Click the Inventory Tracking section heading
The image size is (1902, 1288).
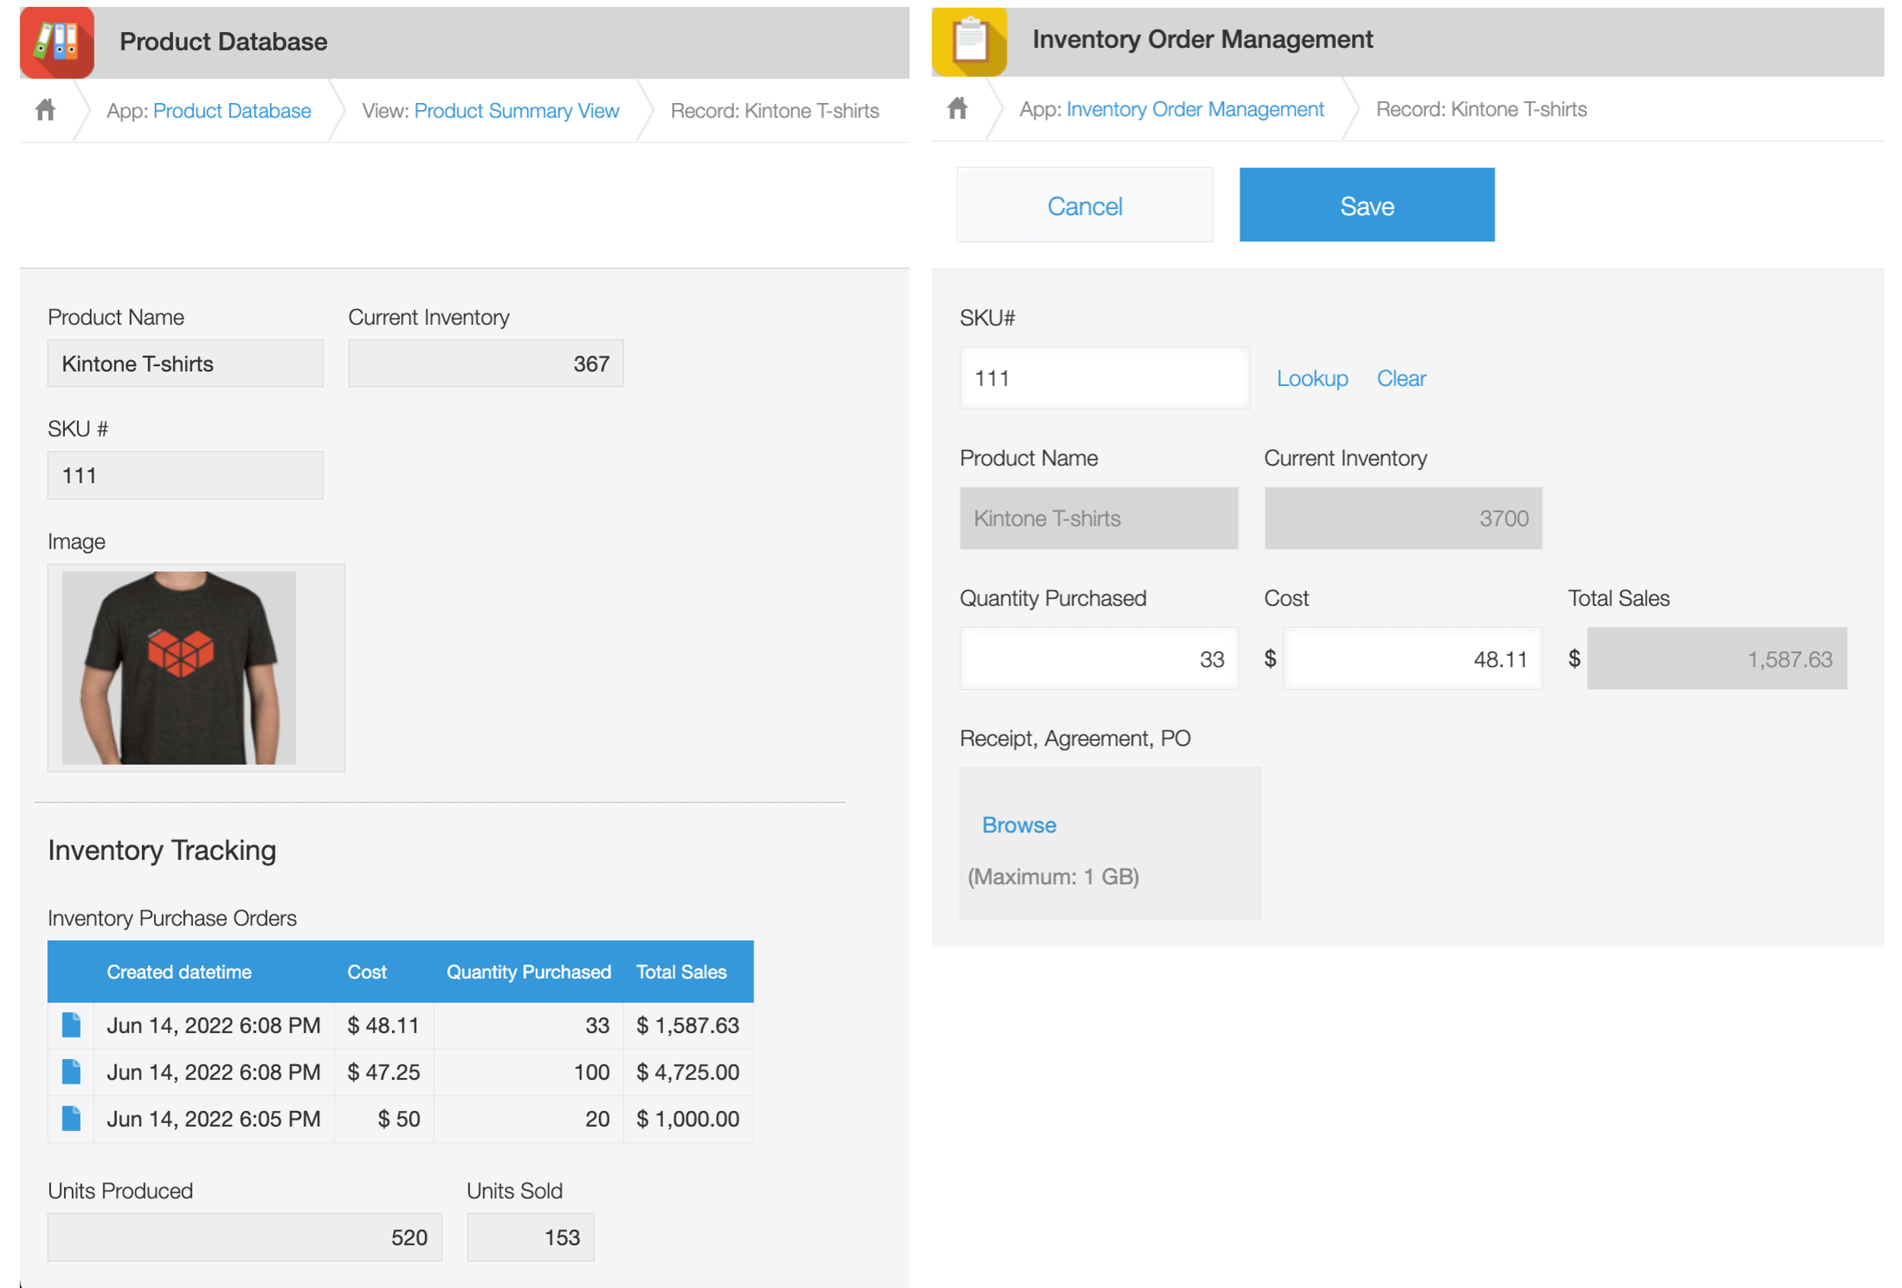pyautogui.click(x=162, y=850)
